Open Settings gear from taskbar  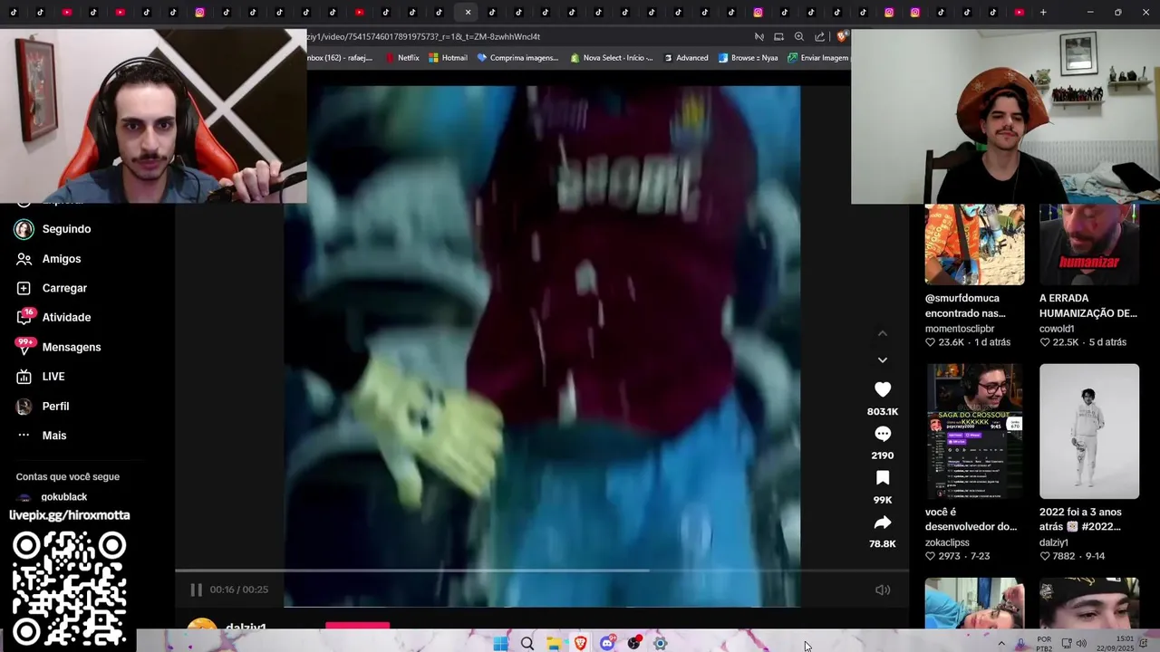[660, 643]
